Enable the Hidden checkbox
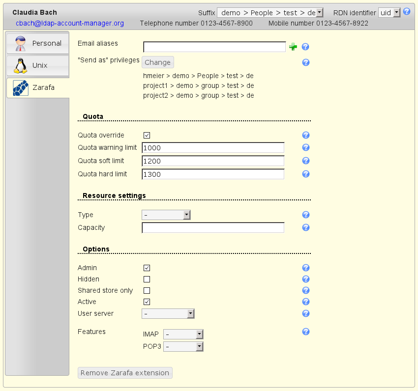 point(147,279)
